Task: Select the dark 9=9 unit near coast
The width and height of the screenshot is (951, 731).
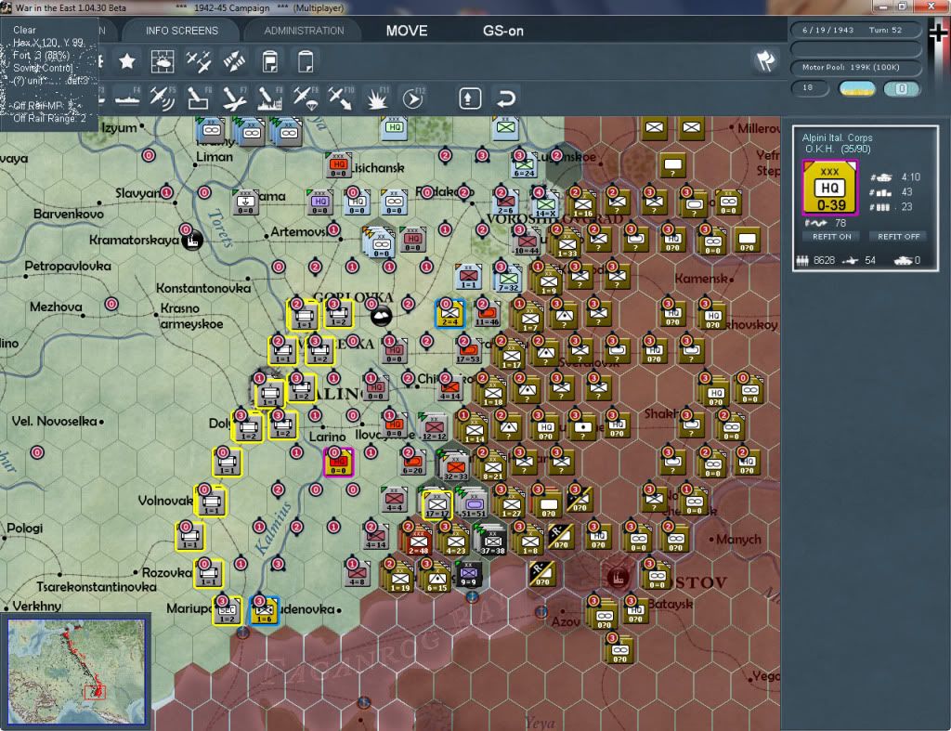Action: (x=468, y=574)
